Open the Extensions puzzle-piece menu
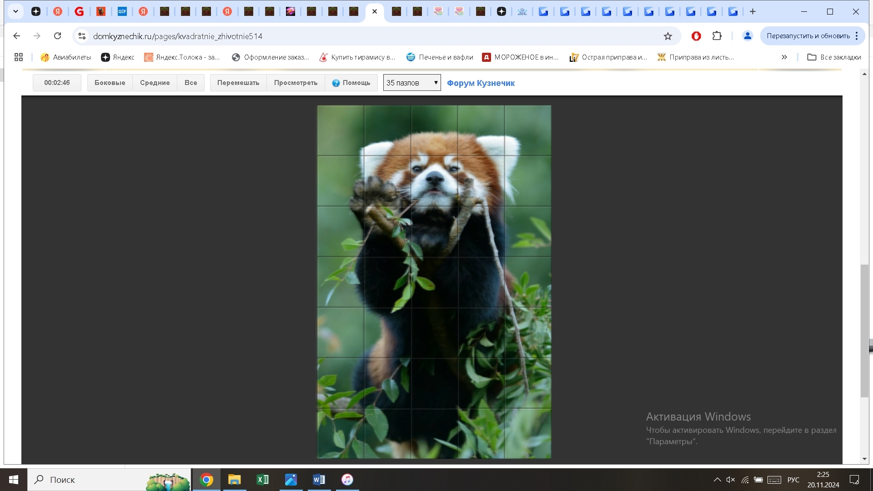This screenshot has width=873, height=491. (717, 36)
